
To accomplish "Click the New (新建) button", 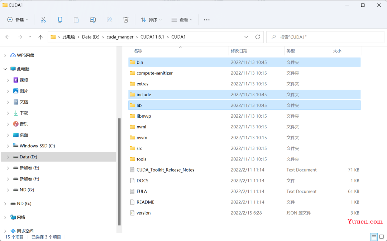I will [16, 20].
